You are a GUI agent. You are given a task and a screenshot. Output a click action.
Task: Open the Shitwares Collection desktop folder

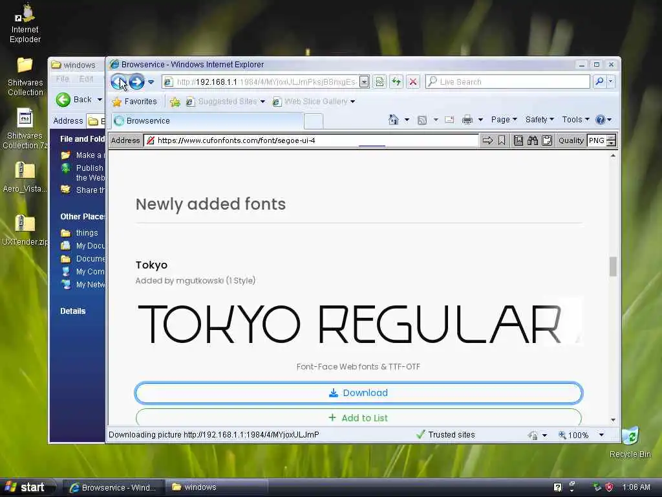click(x=25, y=76)
